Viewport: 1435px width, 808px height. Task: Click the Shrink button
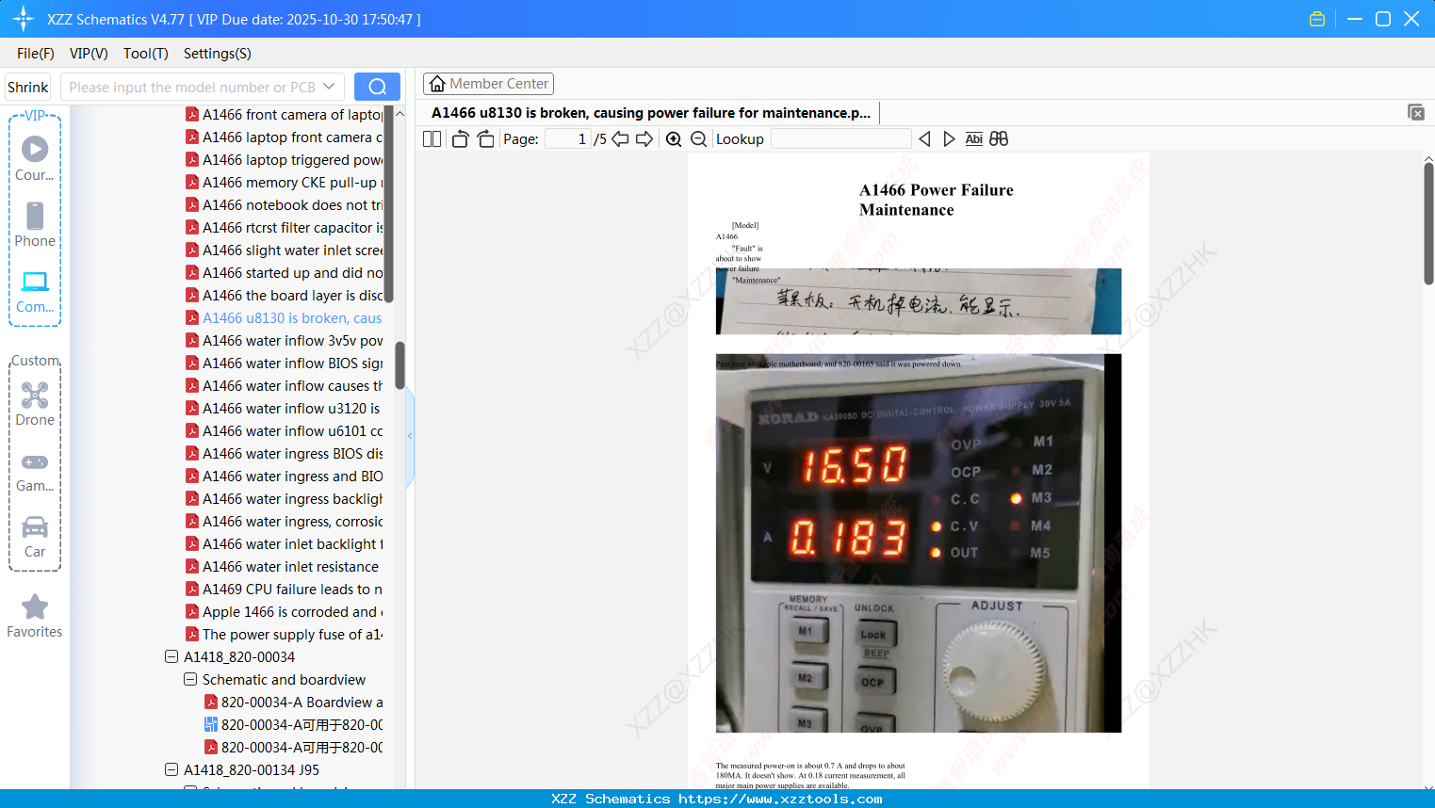(x=28, y=87)
